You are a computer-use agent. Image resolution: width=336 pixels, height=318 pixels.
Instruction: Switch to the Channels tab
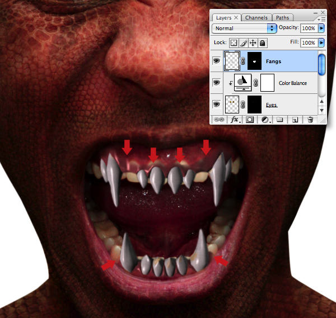(256, 17)
